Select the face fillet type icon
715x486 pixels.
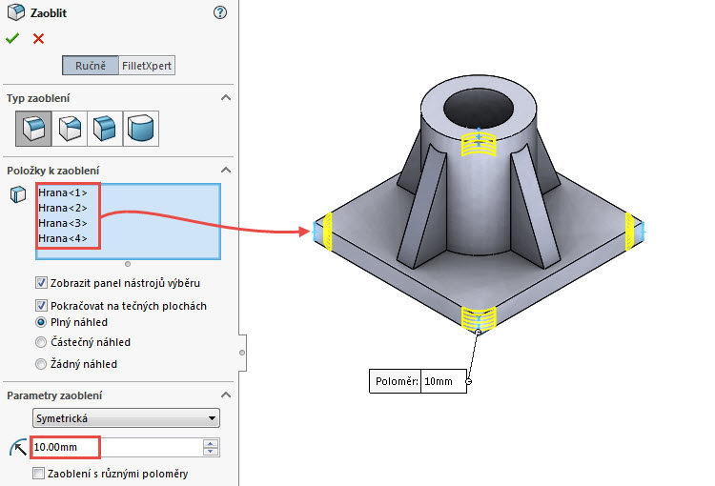pos(105,128)
